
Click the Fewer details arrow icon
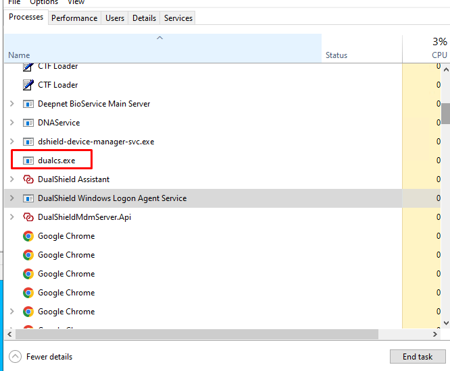(x=15, y=357)
